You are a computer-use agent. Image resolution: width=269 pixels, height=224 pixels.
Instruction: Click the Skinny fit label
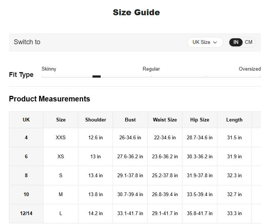tap(49, 69)
